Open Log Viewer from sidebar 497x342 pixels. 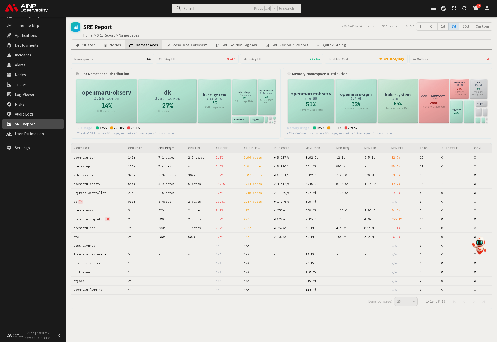(x=24, y=95)
